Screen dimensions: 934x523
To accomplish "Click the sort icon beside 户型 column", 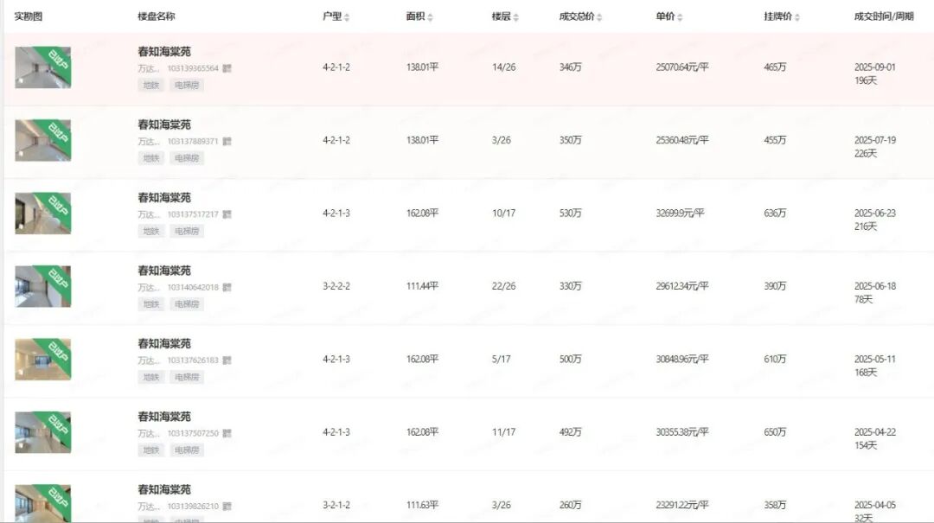I will pos(347,17).
